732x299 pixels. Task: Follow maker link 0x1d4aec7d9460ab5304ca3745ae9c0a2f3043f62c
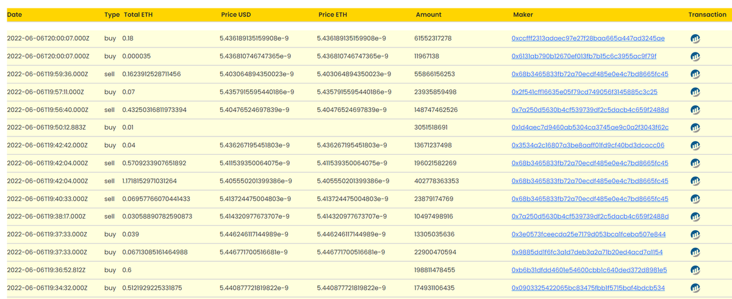(x=590, y=128)
